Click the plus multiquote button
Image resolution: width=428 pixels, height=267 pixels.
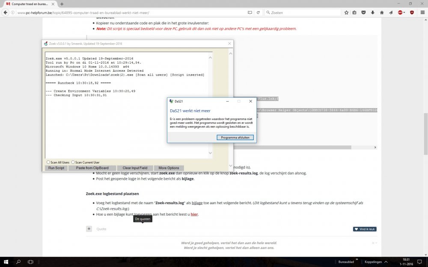click(x=89, y=229)
